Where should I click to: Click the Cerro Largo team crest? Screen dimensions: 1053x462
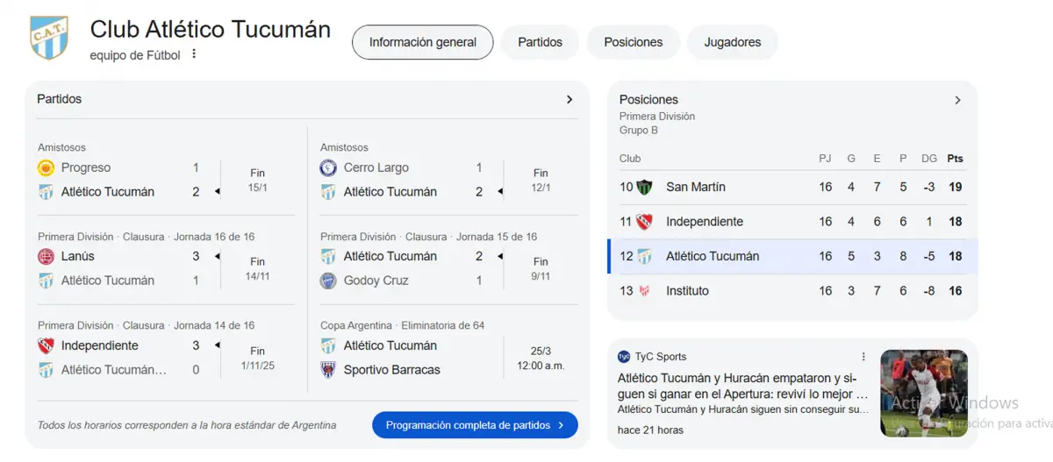(328, 168)
